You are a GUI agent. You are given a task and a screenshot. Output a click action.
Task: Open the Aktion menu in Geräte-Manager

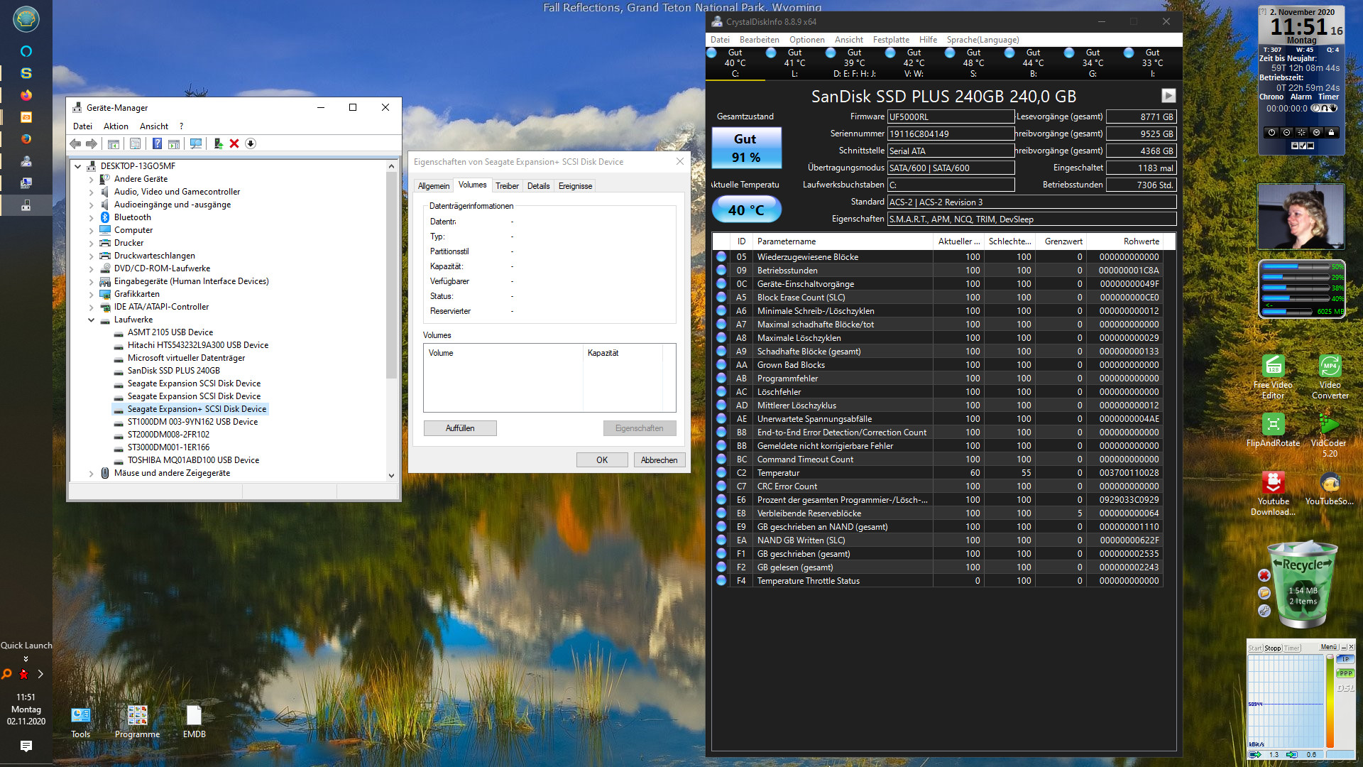click(x=116, y=126)
